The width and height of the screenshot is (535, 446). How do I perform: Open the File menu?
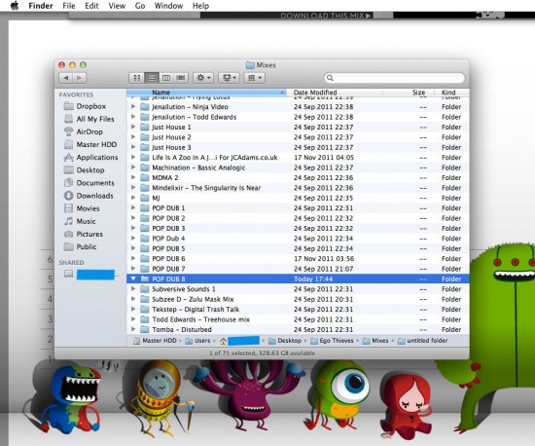click(69, 6)
